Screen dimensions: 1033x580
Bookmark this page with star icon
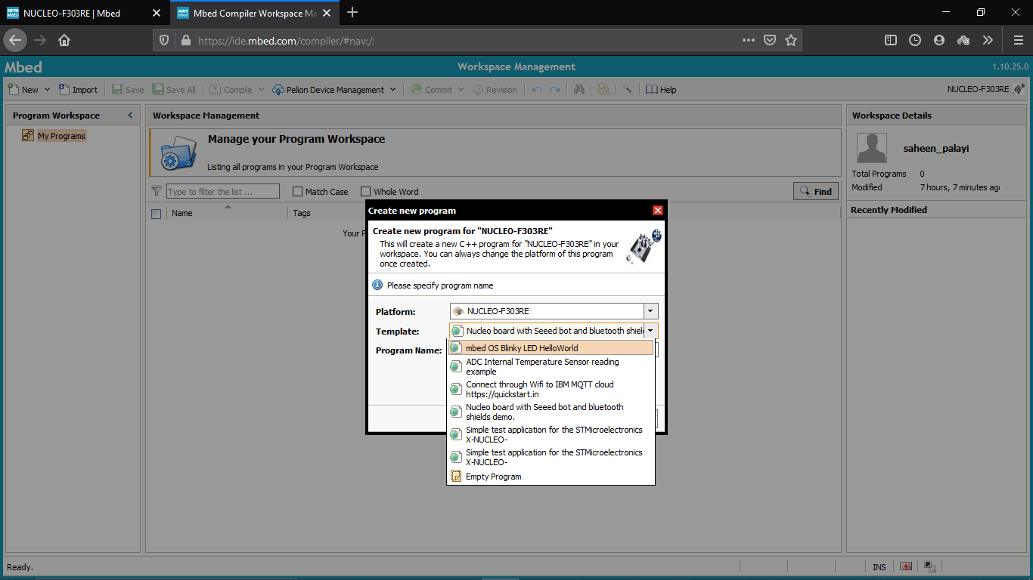tap(791, 40)
